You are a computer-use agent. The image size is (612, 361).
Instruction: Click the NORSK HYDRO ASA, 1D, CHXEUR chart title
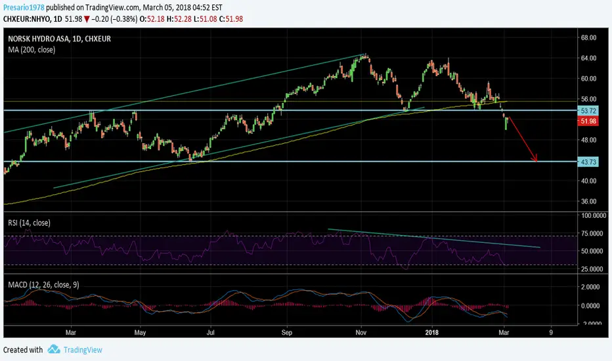coord(59,39)
